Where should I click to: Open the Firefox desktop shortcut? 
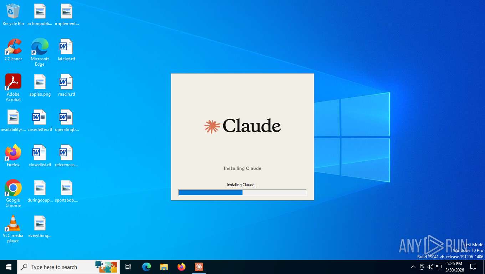(x=13, y=156)
